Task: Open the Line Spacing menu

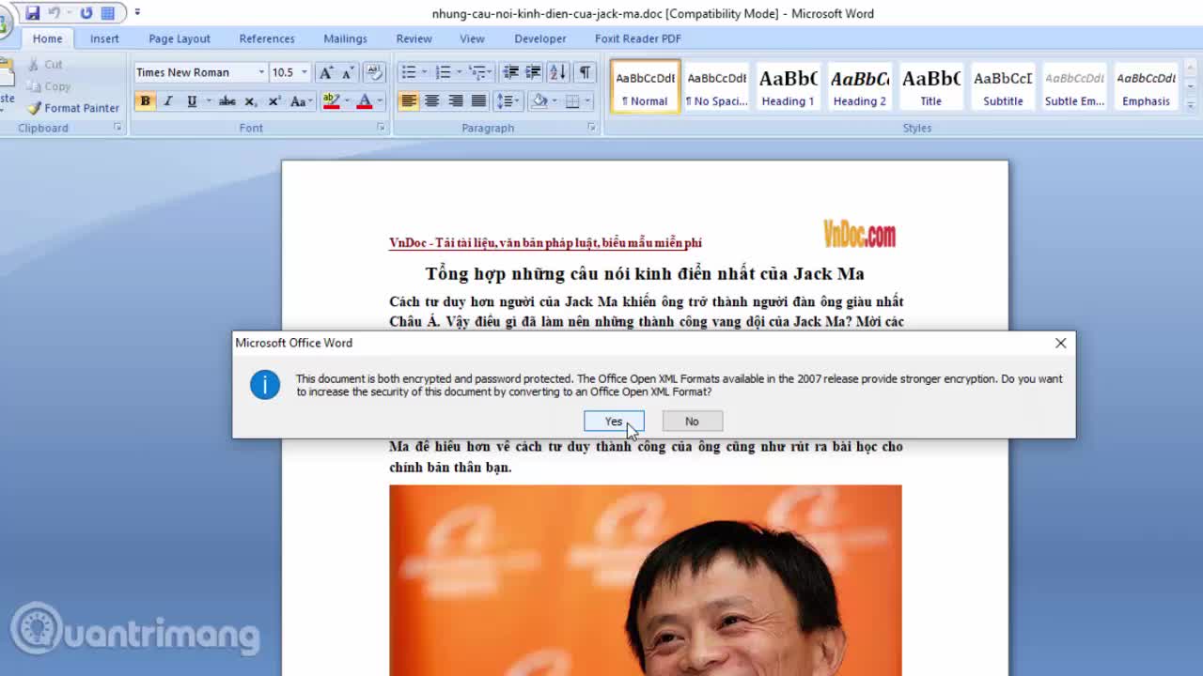Action: point(508,100)
